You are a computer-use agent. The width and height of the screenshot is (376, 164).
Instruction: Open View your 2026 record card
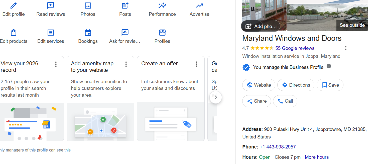[31, 99]
